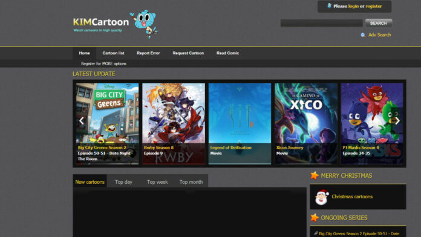Switch to the New cartoons tab
This screenshot has height=237, width=421.
pyautogui.click(x=90, y=182)
